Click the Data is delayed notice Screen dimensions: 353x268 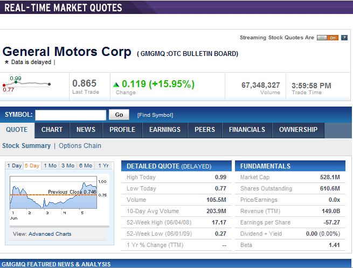pos(31,62)
